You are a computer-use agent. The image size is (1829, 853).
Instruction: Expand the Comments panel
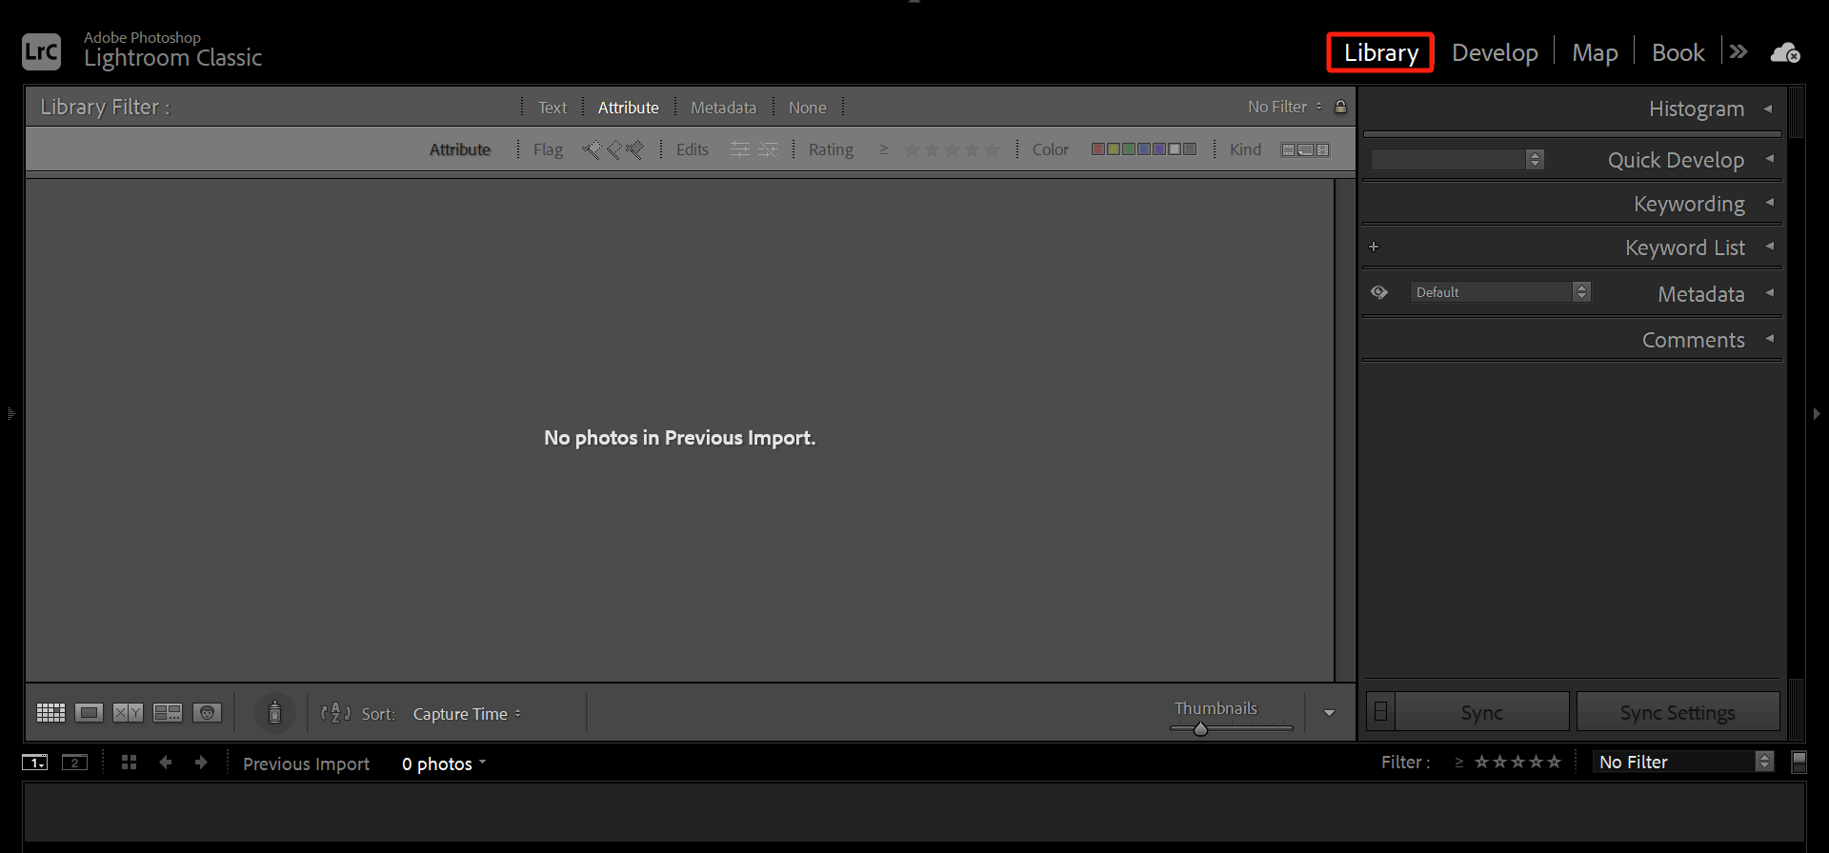coord(1769,339)
